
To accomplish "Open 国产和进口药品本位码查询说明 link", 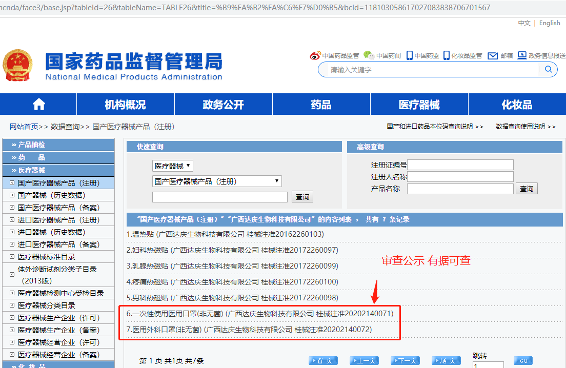I will pos(435,127).
